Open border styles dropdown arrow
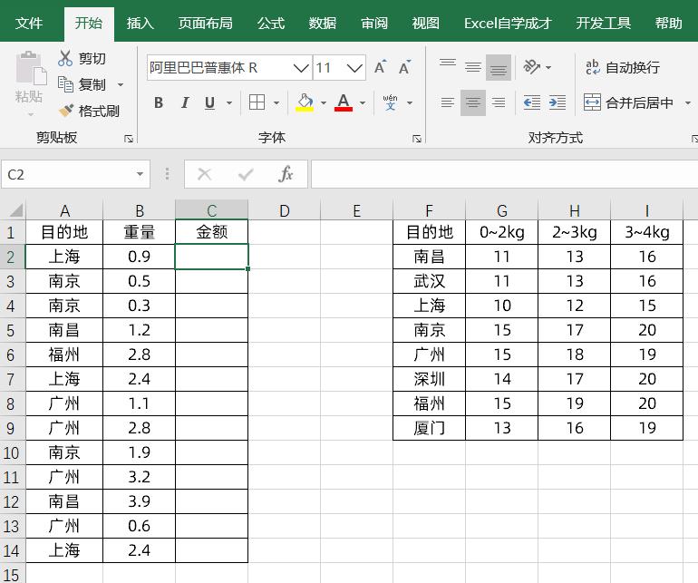The height and width of the screenshot is (583, 698). point(276,102)
